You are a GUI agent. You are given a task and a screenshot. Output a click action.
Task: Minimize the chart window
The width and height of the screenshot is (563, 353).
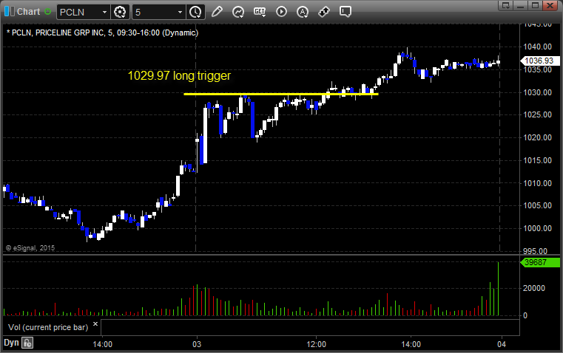coord(521,5)
